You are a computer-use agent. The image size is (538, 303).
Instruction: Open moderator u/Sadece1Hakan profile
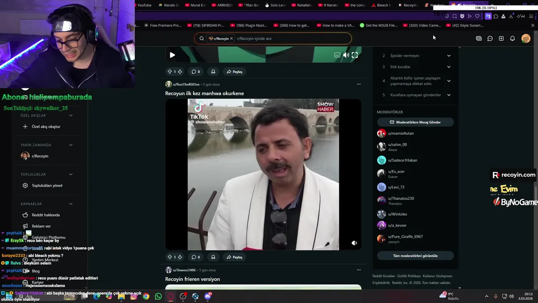pyautogui.click(x=403, y=160)
